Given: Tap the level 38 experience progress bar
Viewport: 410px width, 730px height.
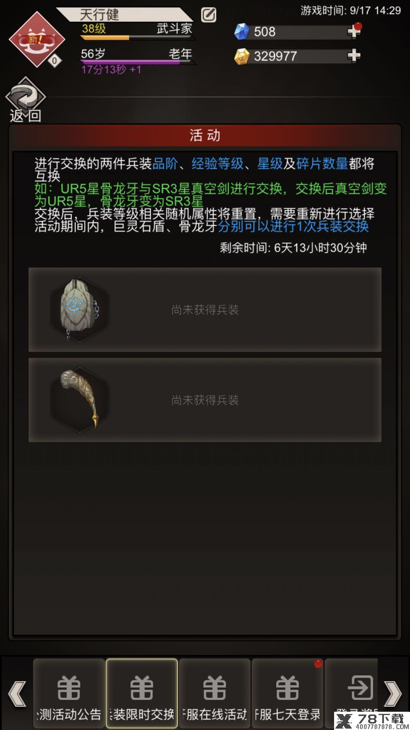Looking at the screenshot, I should pyautogui.click(x=137, y=38).
